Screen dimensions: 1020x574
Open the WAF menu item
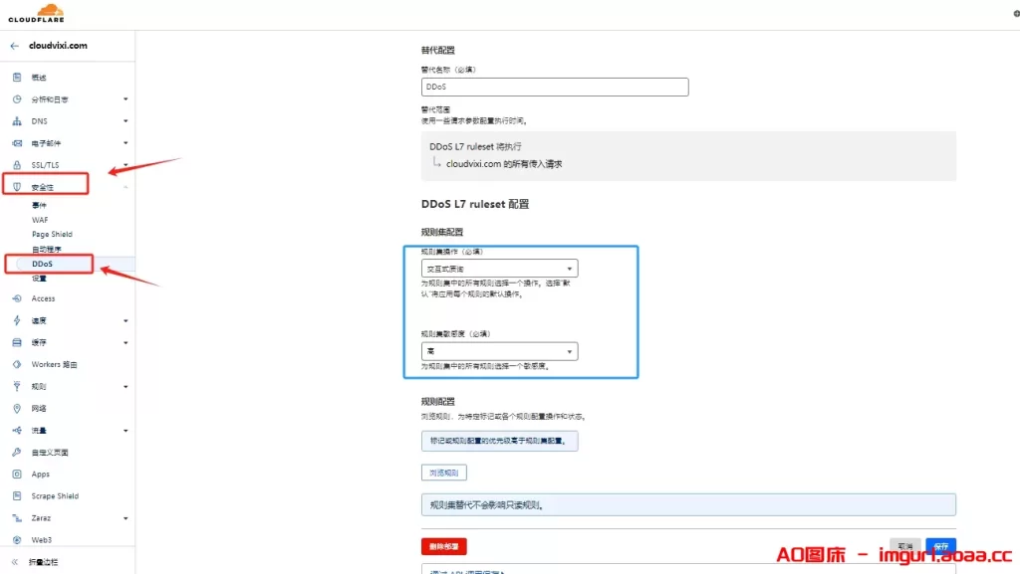click(x=42, y=220)
